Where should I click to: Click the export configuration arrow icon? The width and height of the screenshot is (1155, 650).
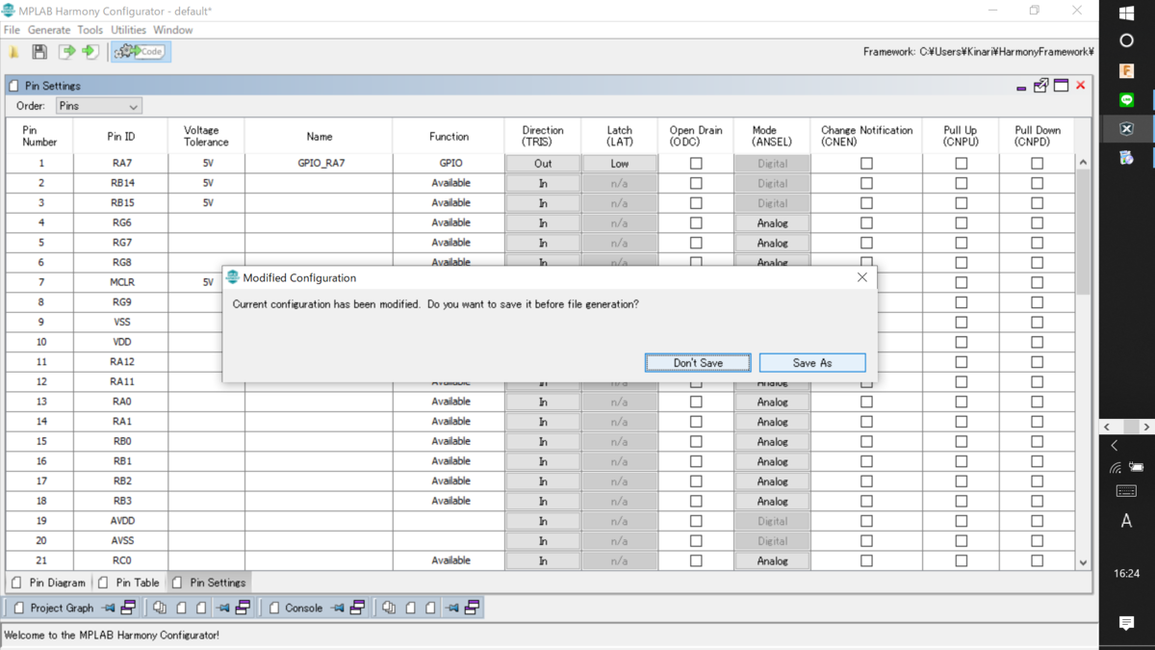click(67, 52)
